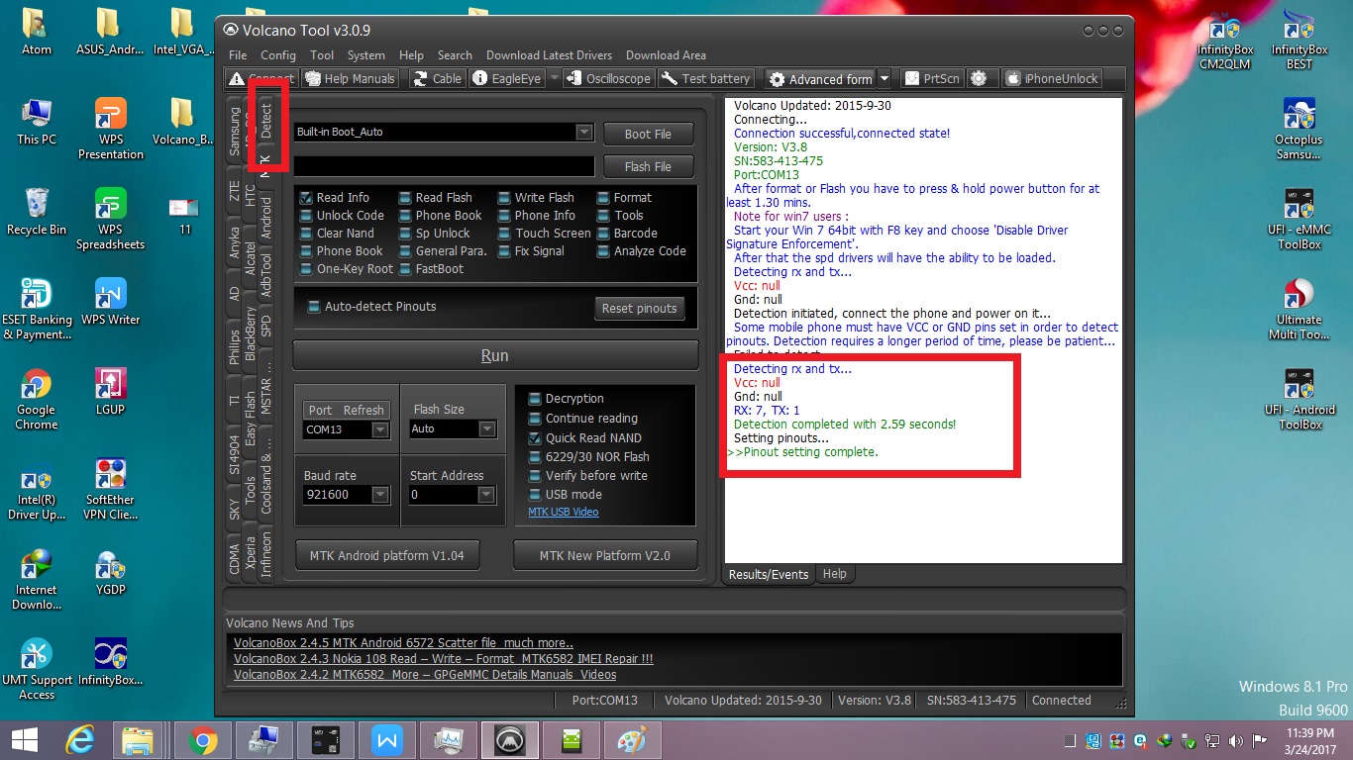This screenshot has height=760, width=1353.
Task: Select the SoftEther VPN Client shortcut
Action: coord(111,490)
